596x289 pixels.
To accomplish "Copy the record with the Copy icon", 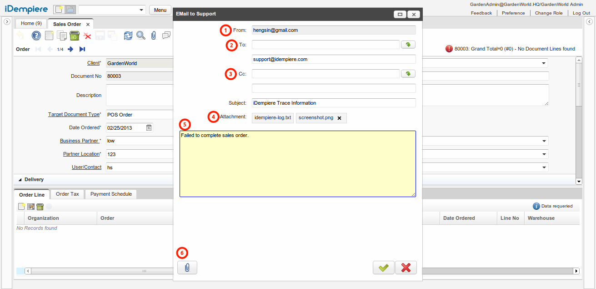I will [61, 35].
